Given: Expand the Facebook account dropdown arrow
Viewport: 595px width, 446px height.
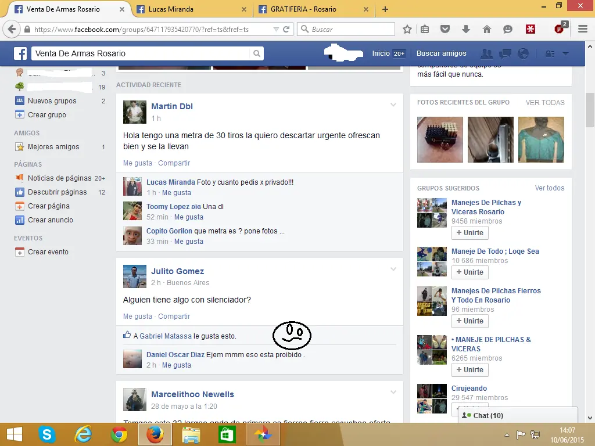Looking at the screenshot, I should pos(565,54).
